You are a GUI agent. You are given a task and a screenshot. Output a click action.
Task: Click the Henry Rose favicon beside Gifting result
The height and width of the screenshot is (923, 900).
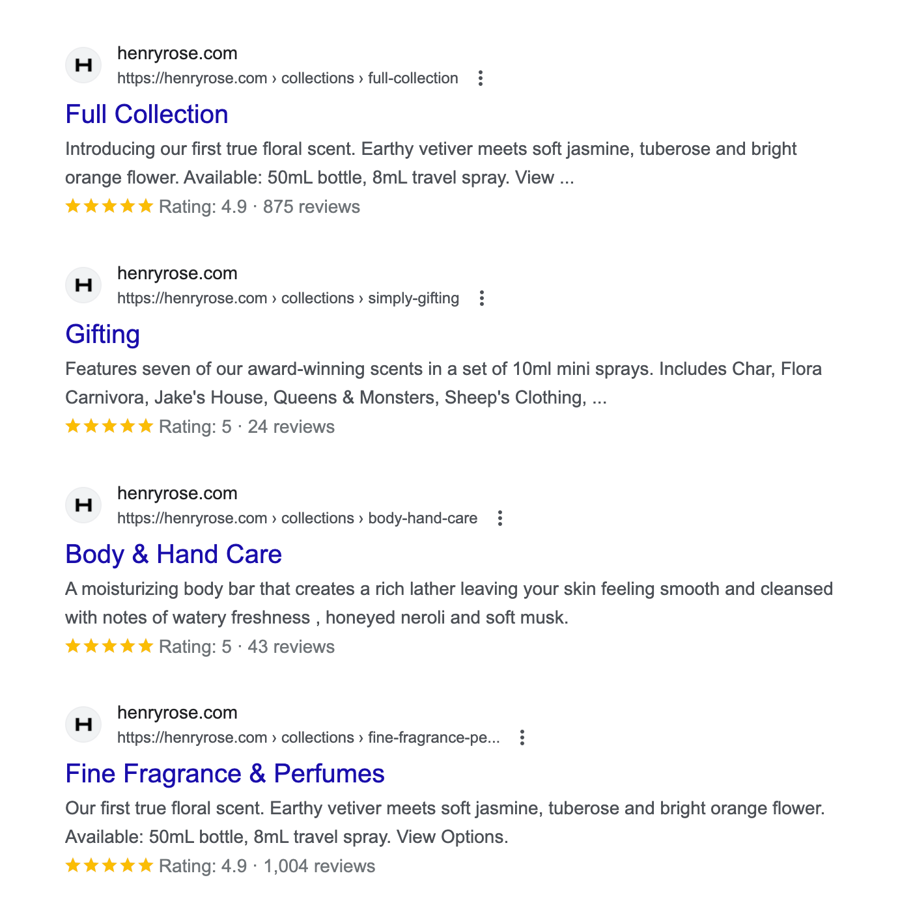[83, 285]
